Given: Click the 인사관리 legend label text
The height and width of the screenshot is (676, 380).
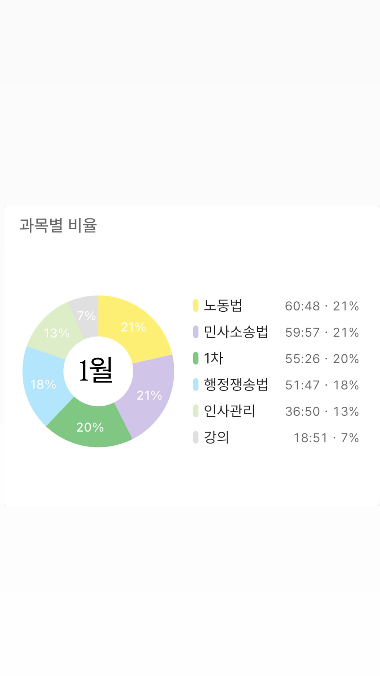Looking at the screenshot, I should pos(230,411).
